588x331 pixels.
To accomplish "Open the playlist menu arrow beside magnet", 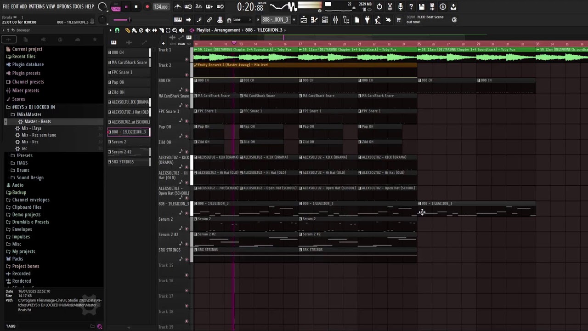I will click(x=110, y=30).
